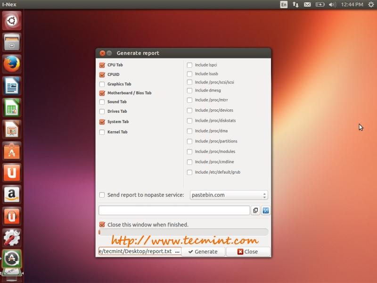Check Include /proc/devices option
377x283 pixels.
point(190,110)
